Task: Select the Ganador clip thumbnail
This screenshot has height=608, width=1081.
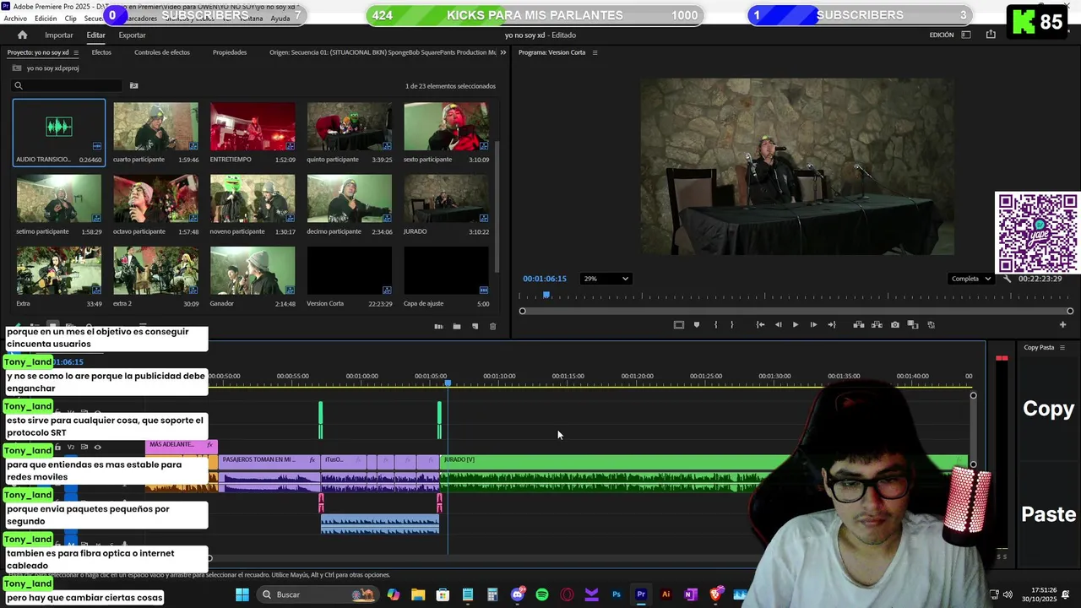Action: pyautogui.click(x=253, y=270)
